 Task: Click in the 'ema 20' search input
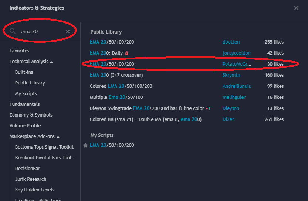point(41,31)
